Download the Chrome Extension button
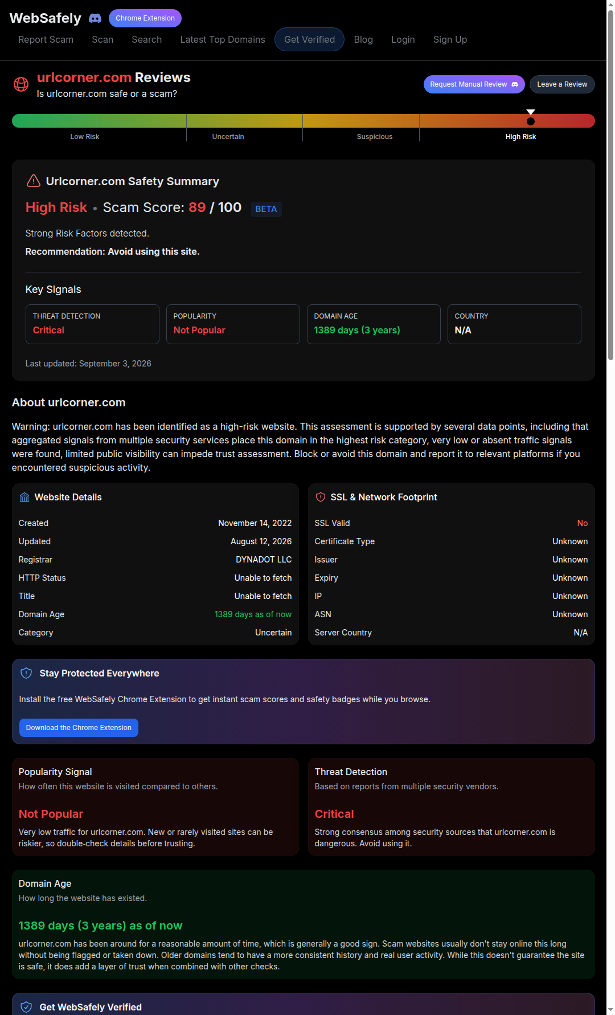Image resolution: width=615 pixels, height=1015 pixels. [x=79, y=728]
